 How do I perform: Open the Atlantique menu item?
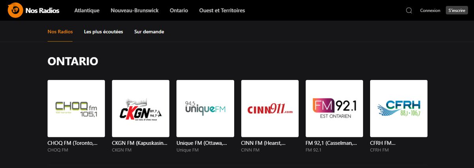[x=87, y=11]
